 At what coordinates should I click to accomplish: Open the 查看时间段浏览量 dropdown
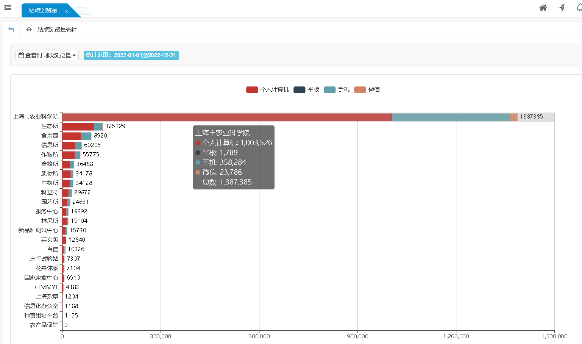47,55
